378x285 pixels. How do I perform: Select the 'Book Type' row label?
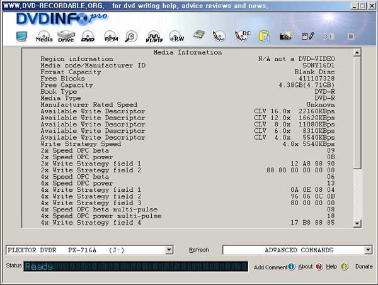click(x=59, y=92)
